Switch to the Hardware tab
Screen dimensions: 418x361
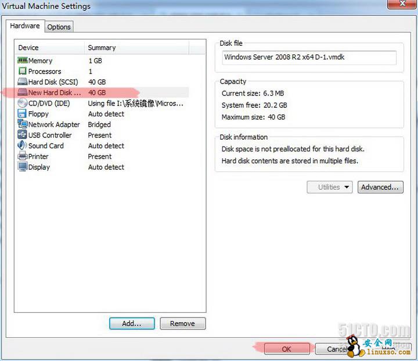25,26
